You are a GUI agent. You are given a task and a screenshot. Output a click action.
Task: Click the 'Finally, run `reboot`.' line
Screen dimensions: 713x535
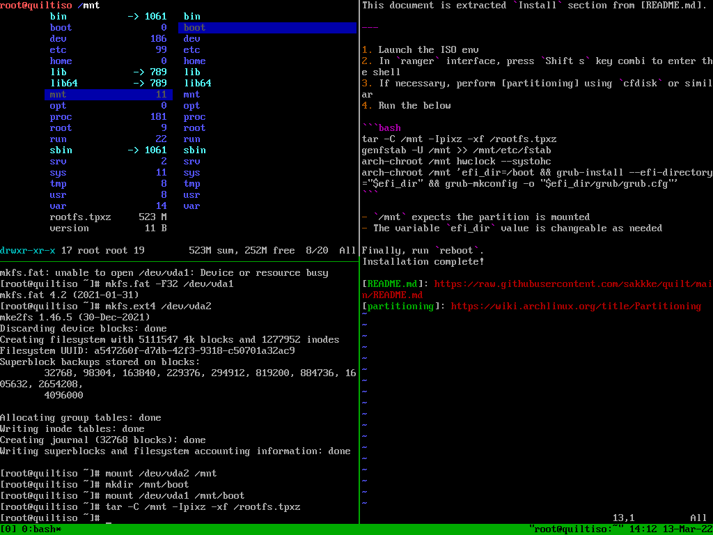pyautogui.click(x=423, y=250)
